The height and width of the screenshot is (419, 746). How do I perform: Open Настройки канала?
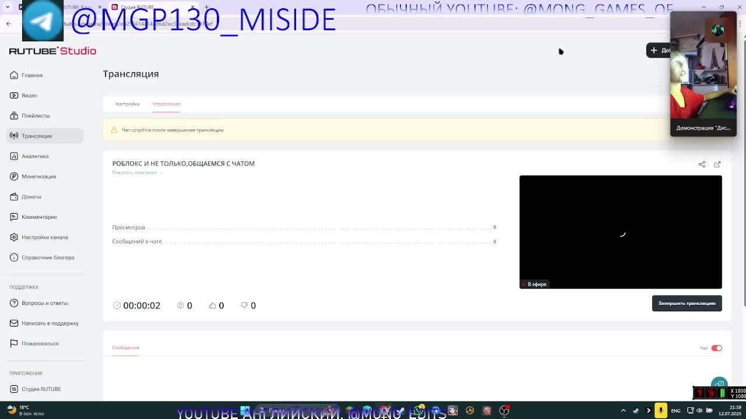(45, 237)
